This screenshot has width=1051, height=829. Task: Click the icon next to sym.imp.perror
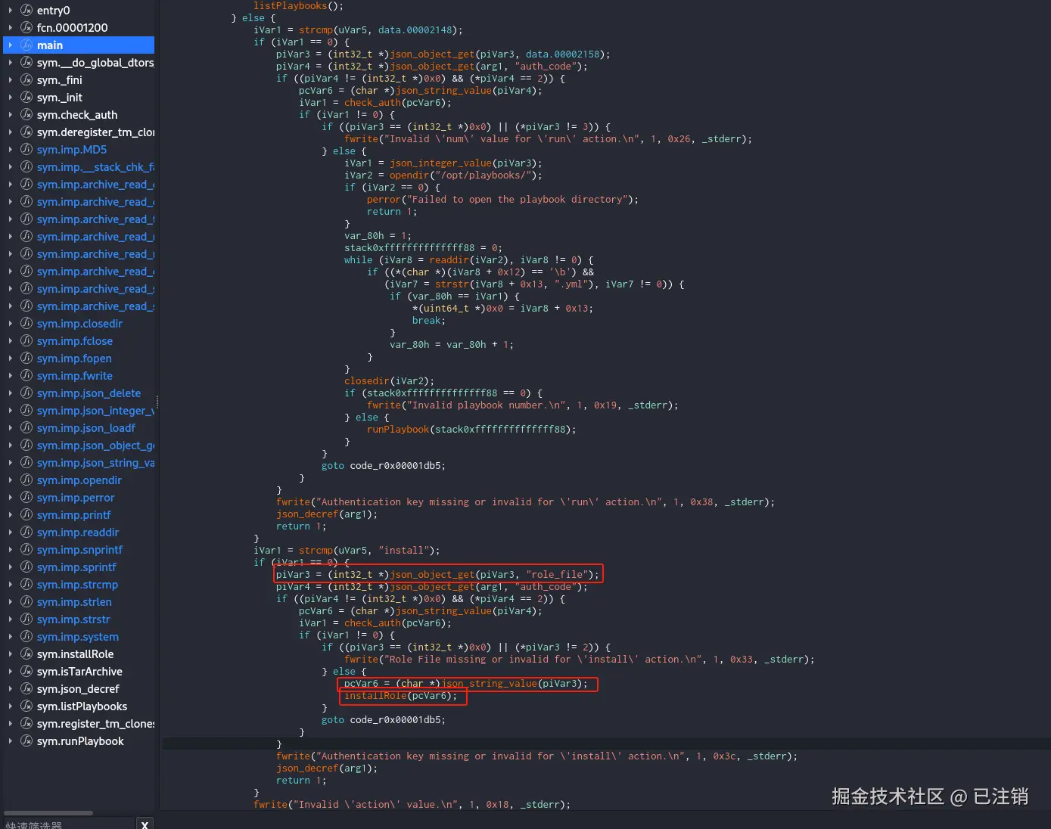pyautogui.click(x=26, y=498)
